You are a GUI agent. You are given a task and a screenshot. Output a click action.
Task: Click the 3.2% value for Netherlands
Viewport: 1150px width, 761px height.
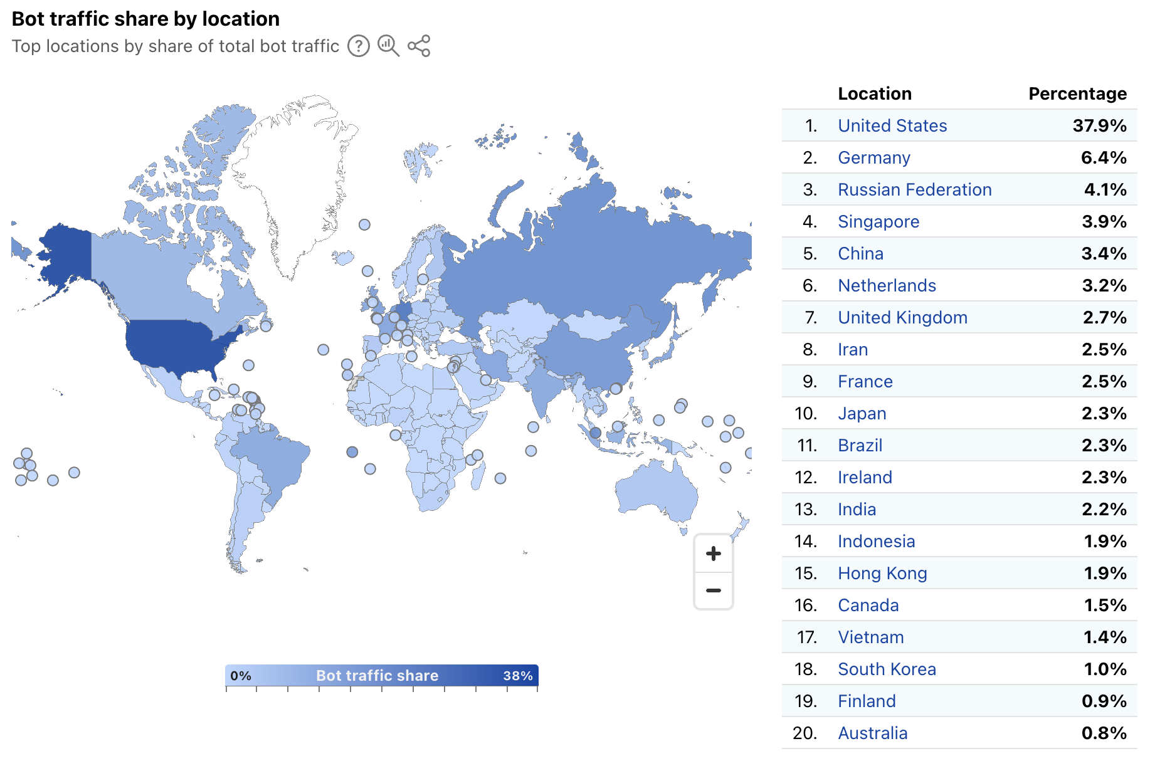tap(1104, 286)
